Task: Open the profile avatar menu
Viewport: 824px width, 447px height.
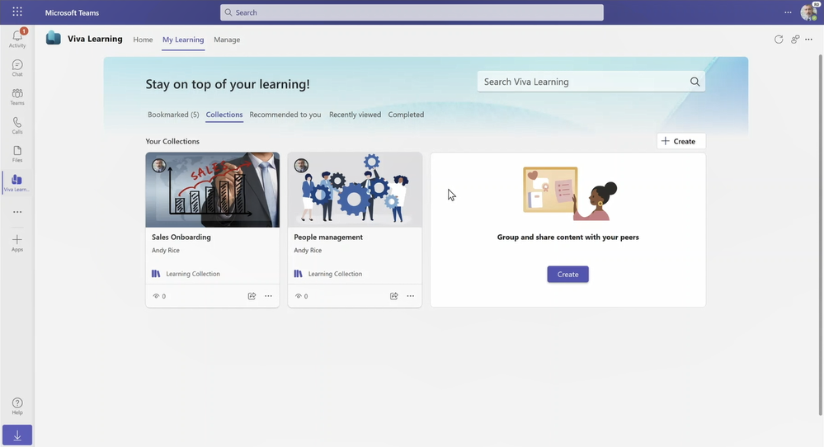Action: click(809, 12)
